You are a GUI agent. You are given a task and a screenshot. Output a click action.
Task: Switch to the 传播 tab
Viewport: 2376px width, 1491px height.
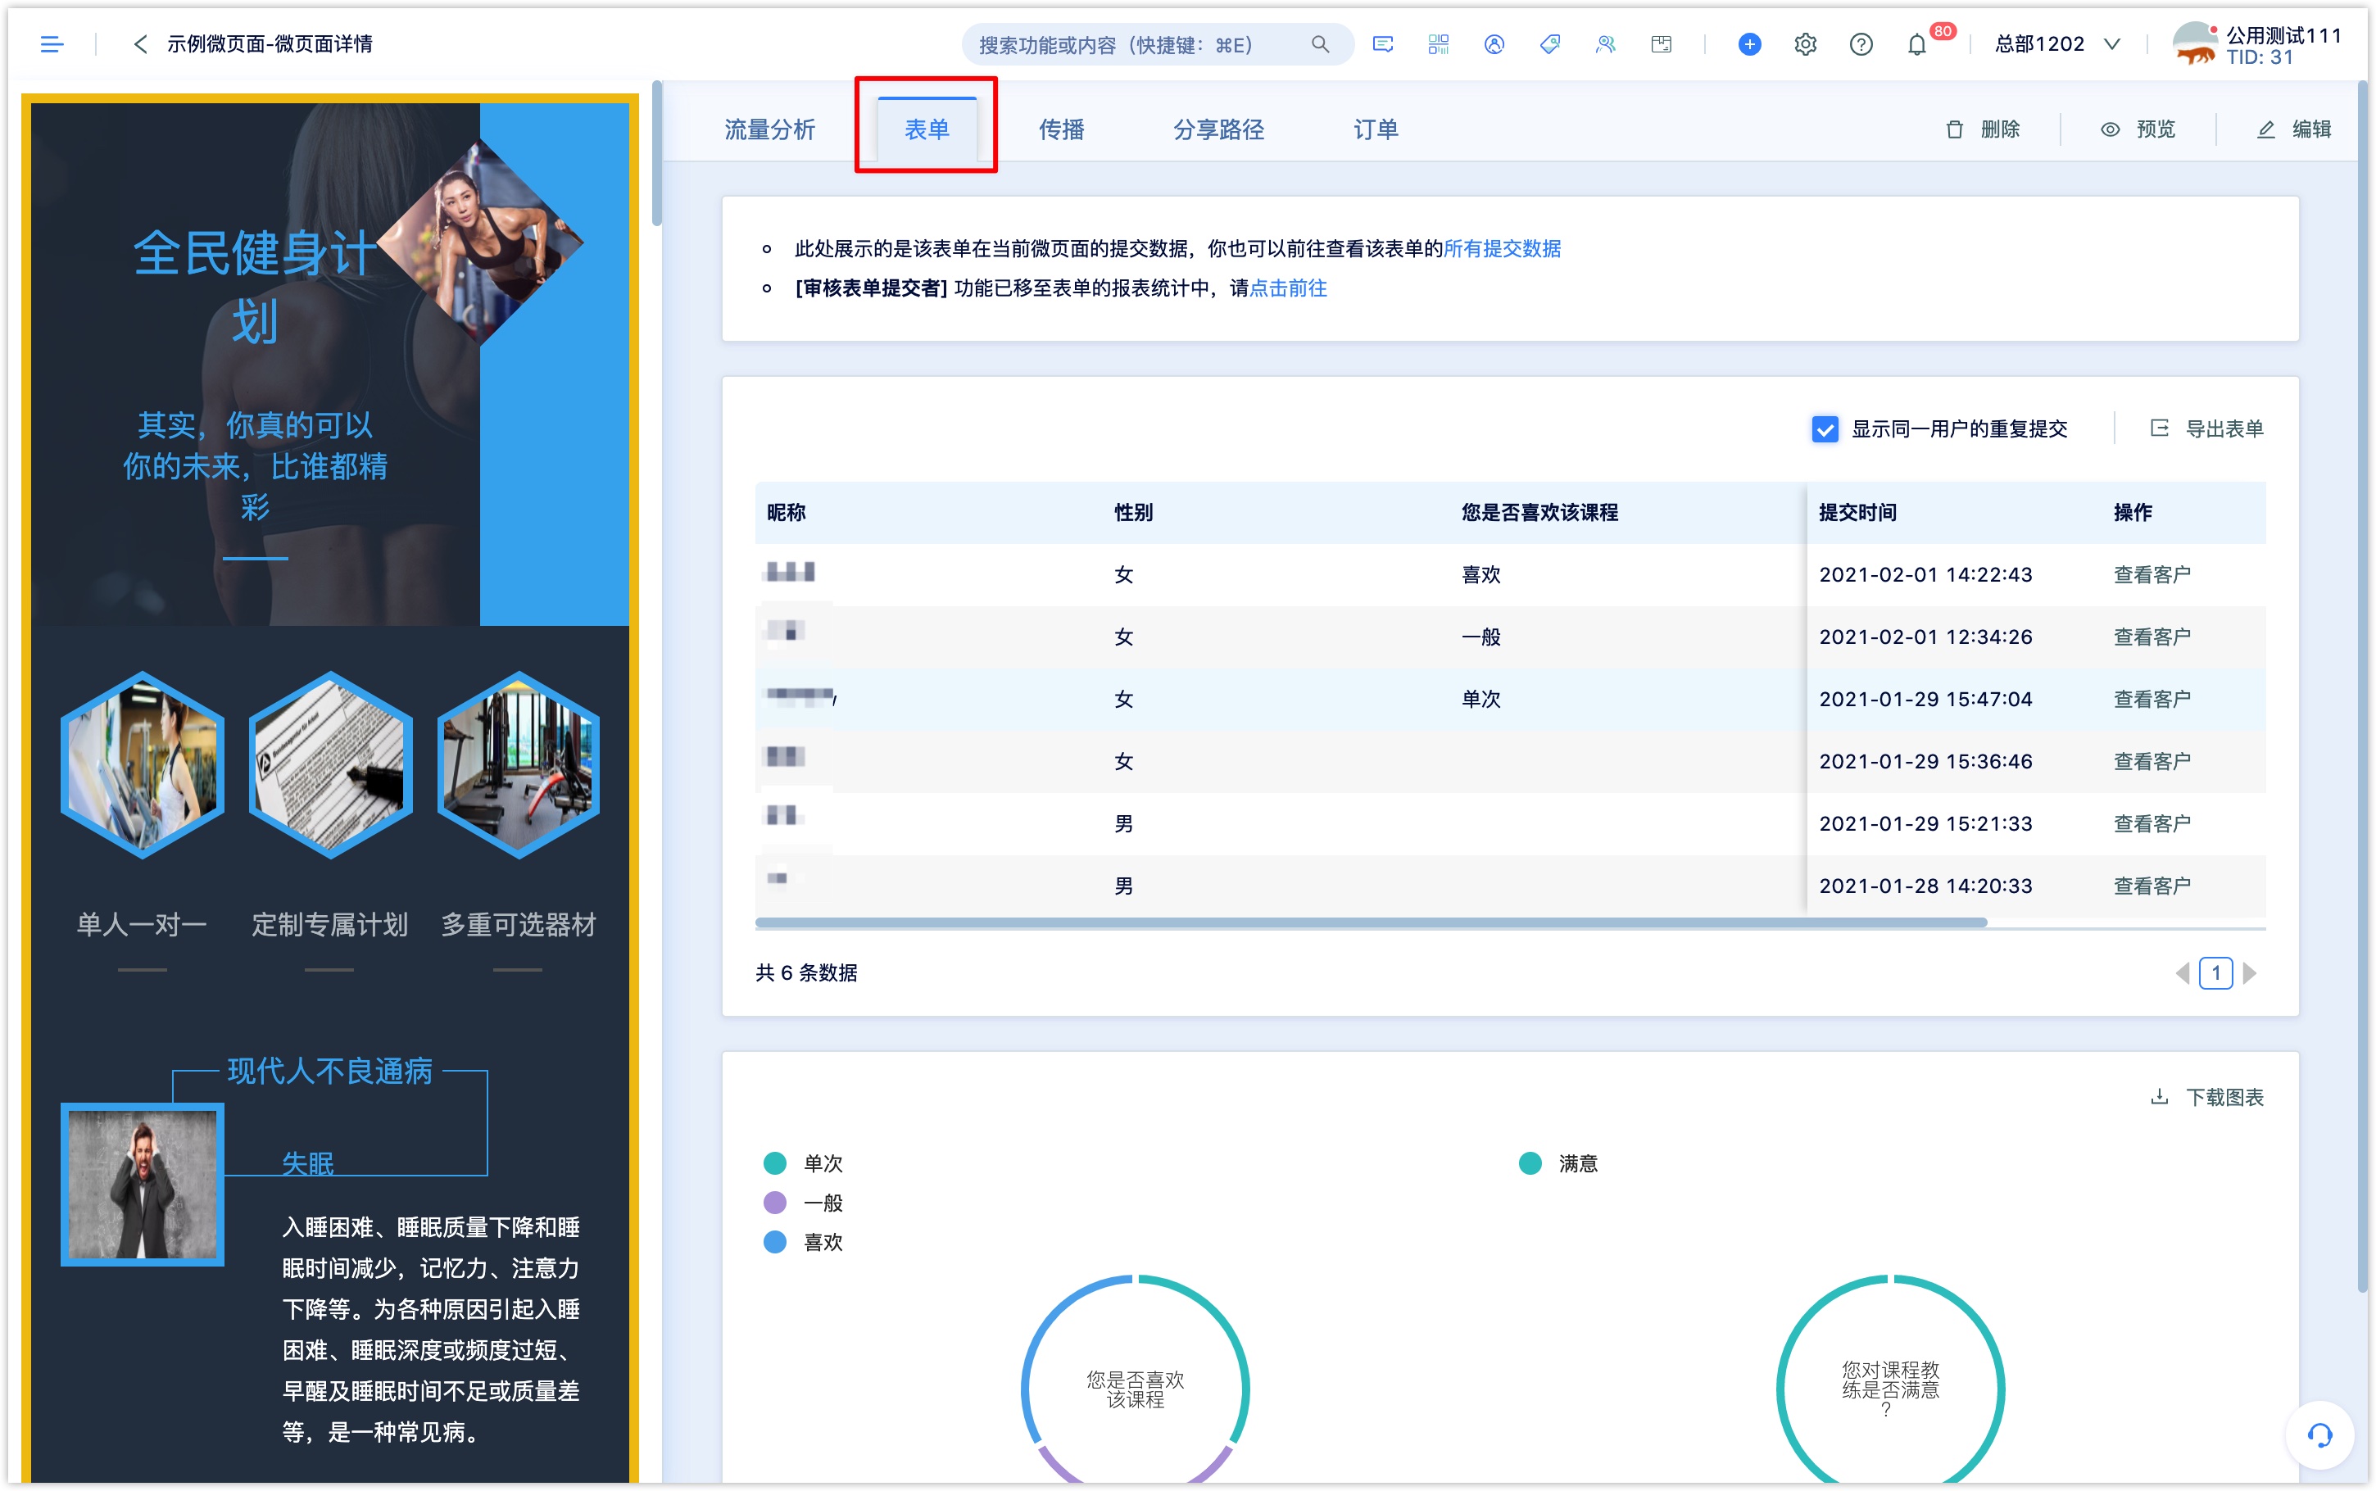pos(1061,129)
